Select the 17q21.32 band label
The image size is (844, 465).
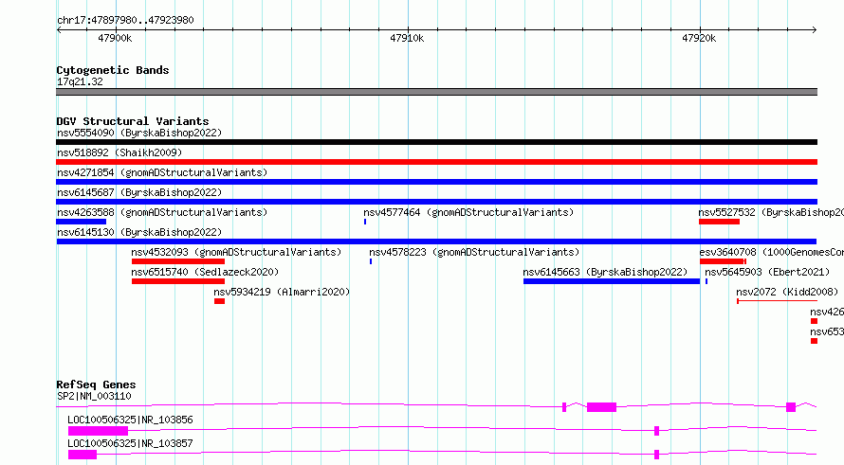click(80, 81)
